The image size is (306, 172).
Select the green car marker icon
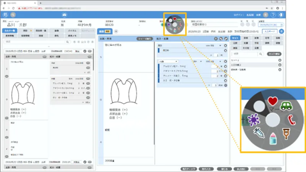(286, 106)
